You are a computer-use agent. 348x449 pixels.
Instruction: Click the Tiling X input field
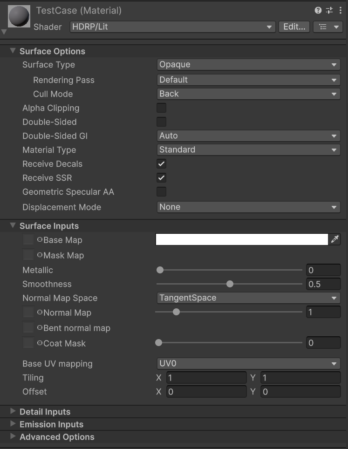pos(206,378)
